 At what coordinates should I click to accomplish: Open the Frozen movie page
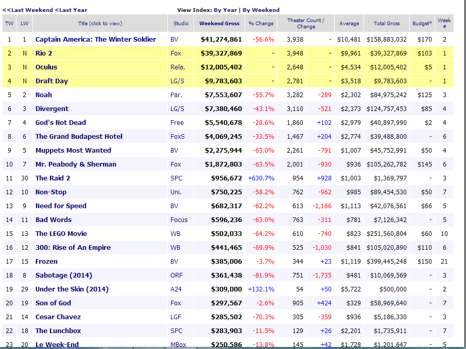click(x=46, y=262)
